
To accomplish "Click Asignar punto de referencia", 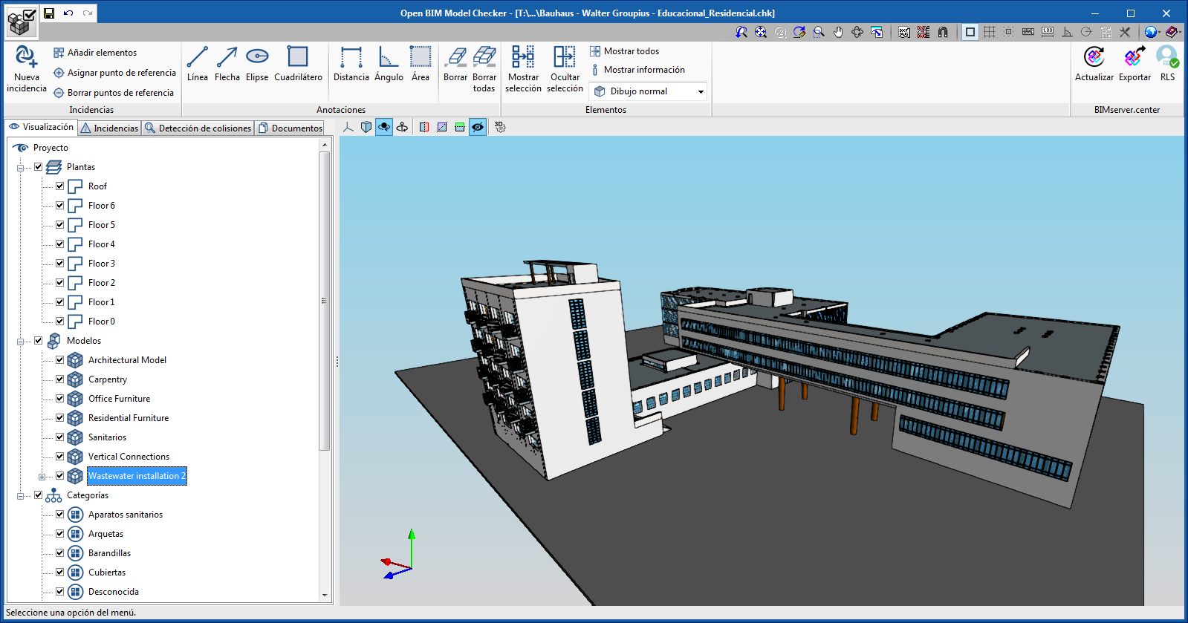I will (114, 73).
